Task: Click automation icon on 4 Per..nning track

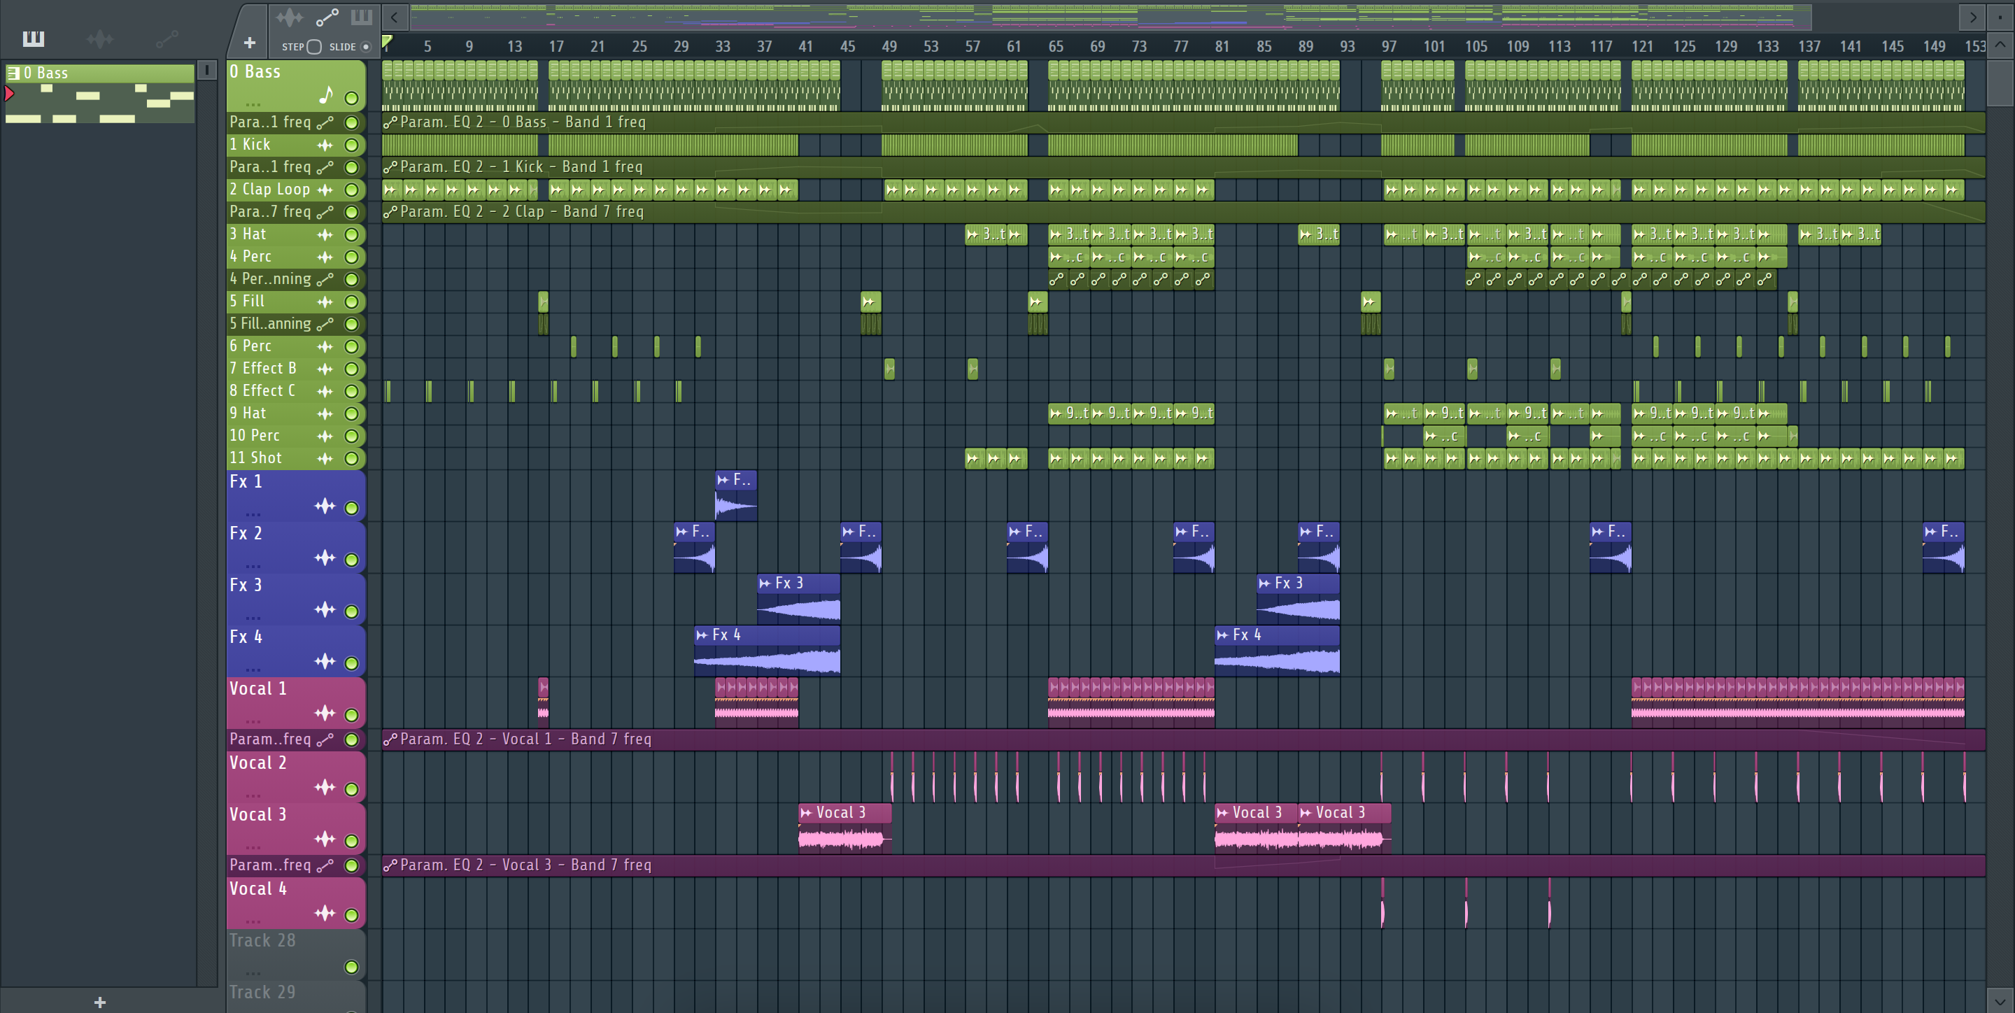Action: click(x=325, y=279)
